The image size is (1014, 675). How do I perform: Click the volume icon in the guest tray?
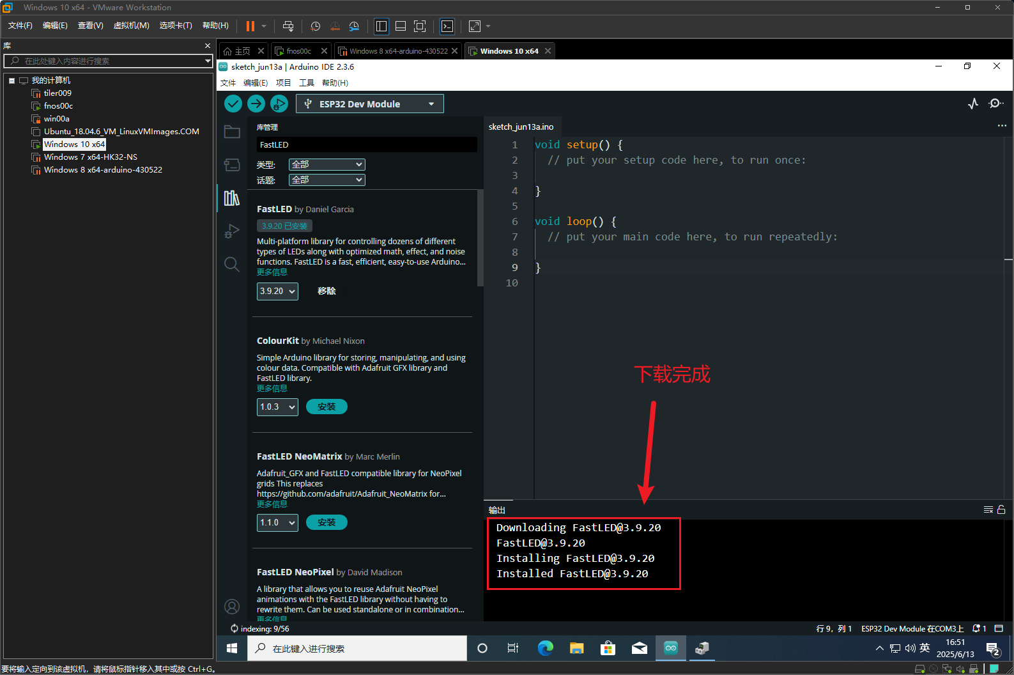(910, 648)
